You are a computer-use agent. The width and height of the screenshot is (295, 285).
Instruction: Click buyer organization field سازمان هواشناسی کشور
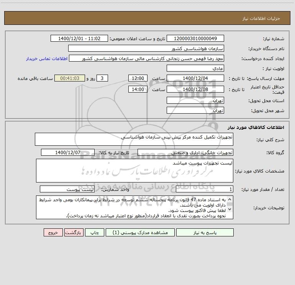coord(146,48)
